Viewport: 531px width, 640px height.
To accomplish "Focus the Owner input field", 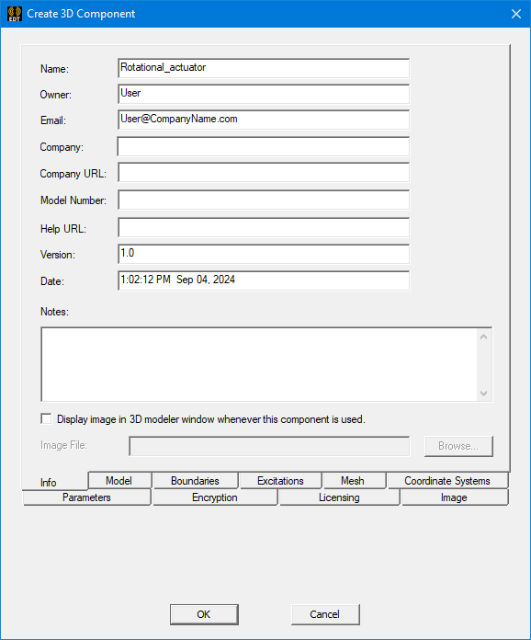I will pos(264,94).
